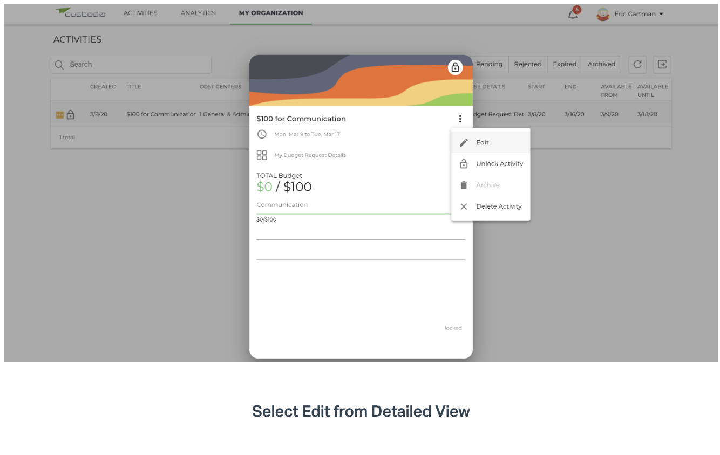
Task: Show Expired activities filter
Action: [565, 64]
